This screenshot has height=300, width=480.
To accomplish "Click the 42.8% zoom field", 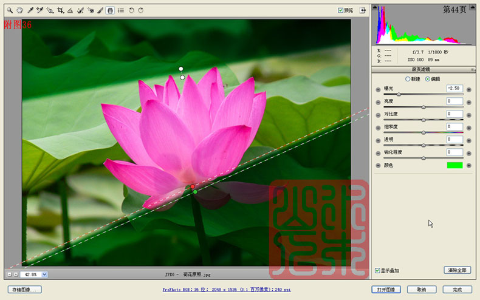I will click(x=31, y=274).
